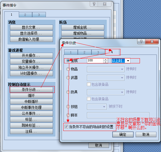161x152 pixels.
Task: Click the 条件分歧 command button
Action: (31, 89)
